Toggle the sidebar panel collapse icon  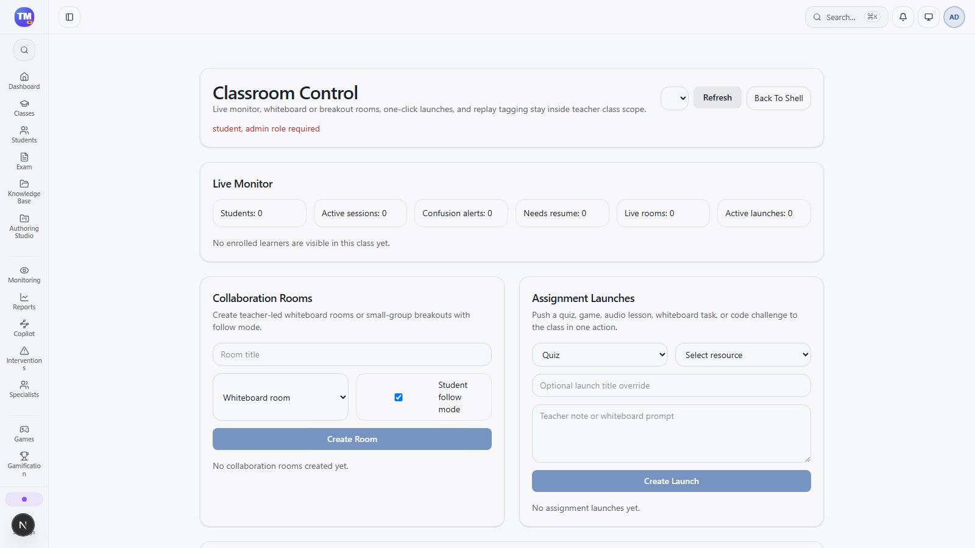point(69,17)
